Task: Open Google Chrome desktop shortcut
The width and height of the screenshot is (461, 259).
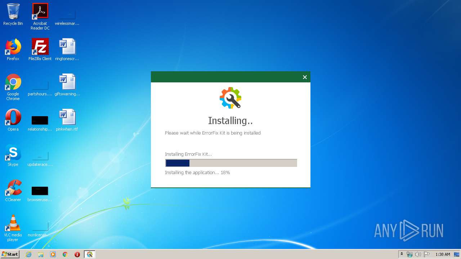Action: click(x=13, y=87)
